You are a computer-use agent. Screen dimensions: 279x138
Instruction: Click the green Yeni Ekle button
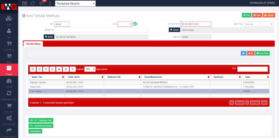click(x=263, y=53)
